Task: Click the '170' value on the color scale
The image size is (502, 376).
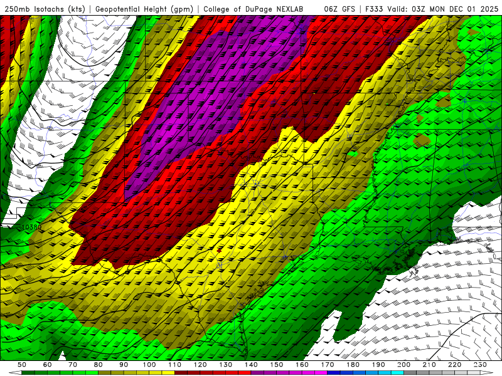Action: point(328,365)
